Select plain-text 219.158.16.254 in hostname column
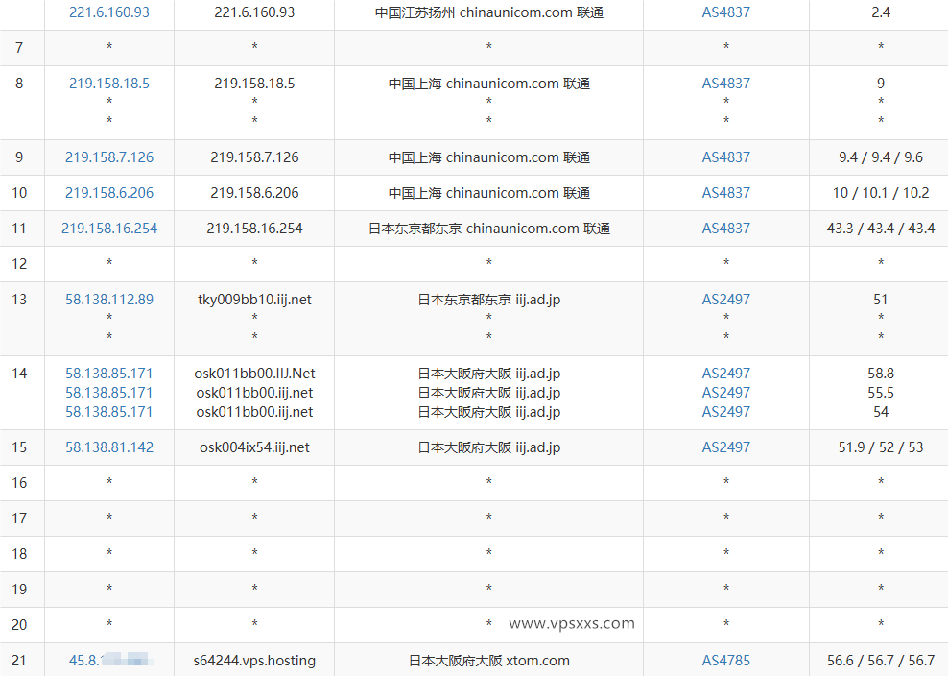 point(254,229)
